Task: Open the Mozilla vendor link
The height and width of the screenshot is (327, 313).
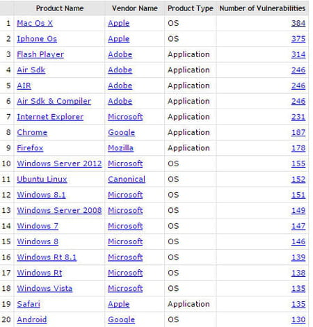Action: coord(121,148)
